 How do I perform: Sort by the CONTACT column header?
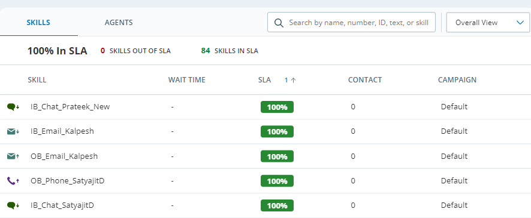click(x=365, y=80)
